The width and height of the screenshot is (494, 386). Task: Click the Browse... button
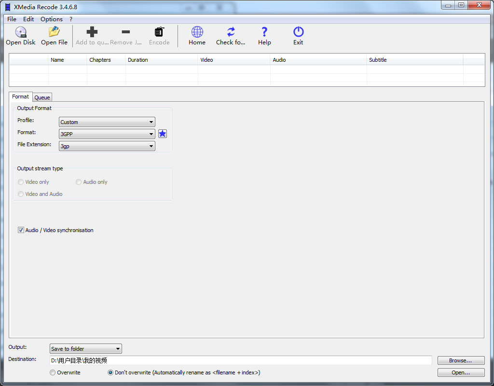click(x=460, y=360)
